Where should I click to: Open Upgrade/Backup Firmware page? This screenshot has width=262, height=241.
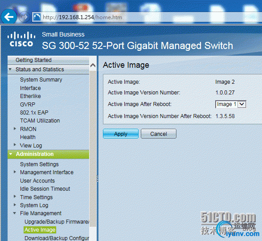[x=57, y=222]
